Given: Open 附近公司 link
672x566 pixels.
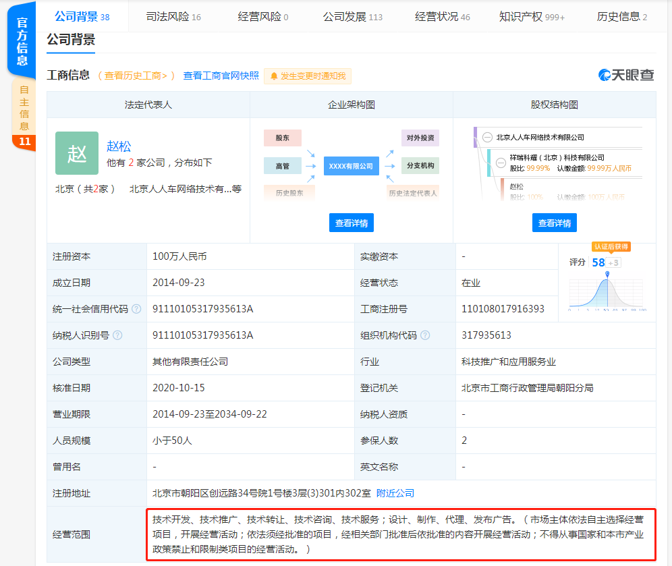Looking at the screenshot, I should click(x=395, y=493).
